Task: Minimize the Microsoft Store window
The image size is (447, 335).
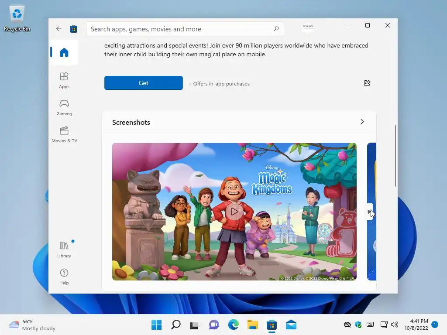Action: point(347,25)
